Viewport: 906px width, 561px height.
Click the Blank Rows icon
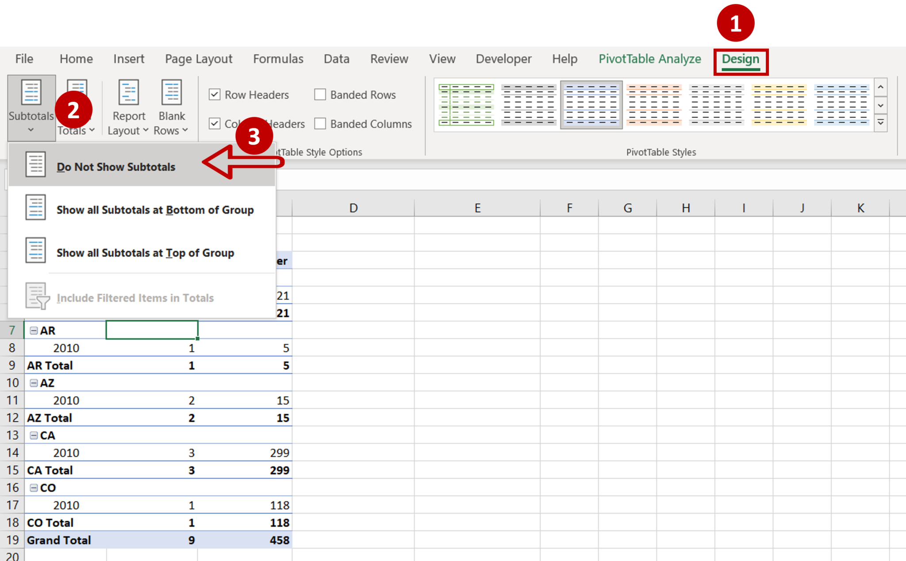click(x=172, y=92)
